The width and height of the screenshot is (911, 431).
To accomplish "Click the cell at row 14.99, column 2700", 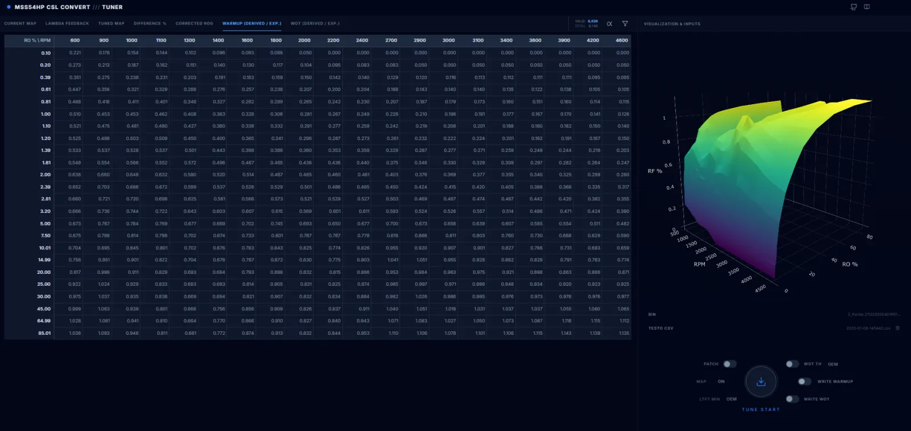I will [386, 260].
